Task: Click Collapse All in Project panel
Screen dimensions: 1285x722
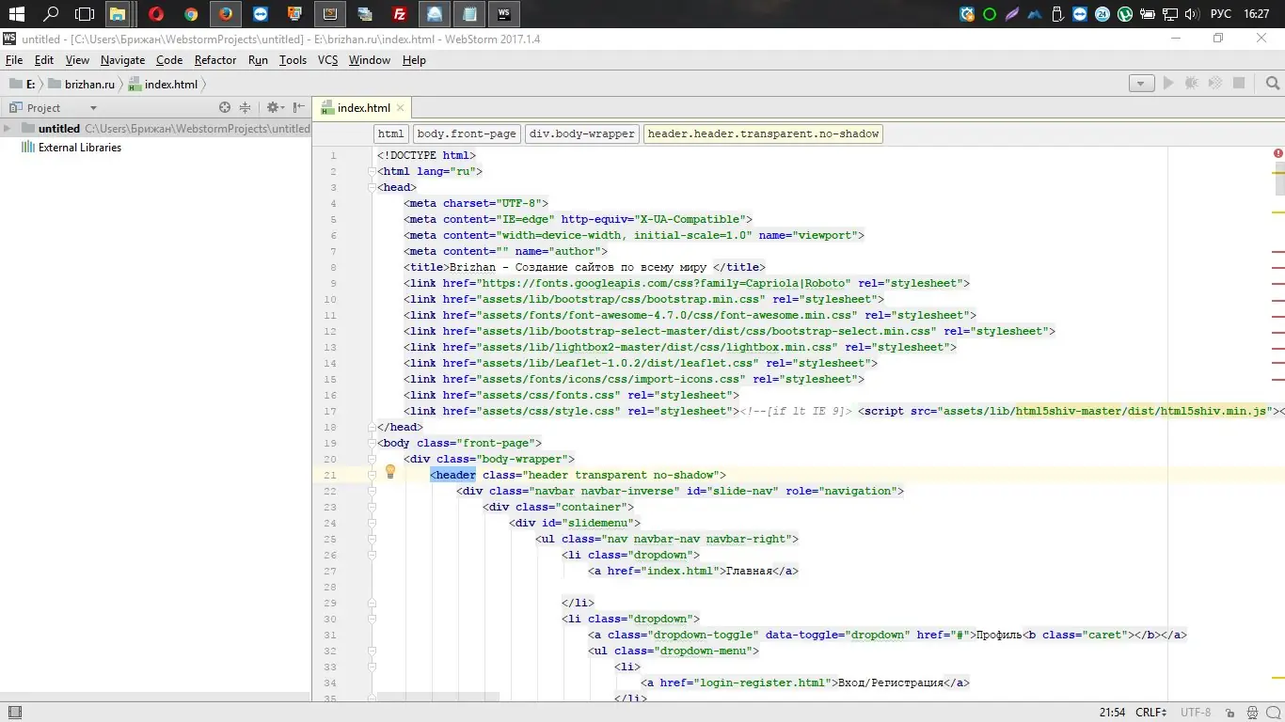Action: [x=246, y=108]
